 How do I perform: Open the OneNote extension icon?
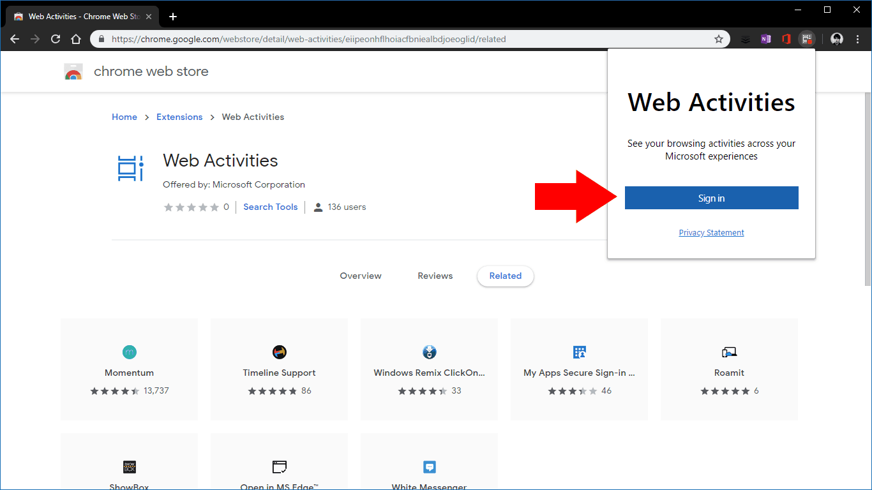[x=765, y=39]
